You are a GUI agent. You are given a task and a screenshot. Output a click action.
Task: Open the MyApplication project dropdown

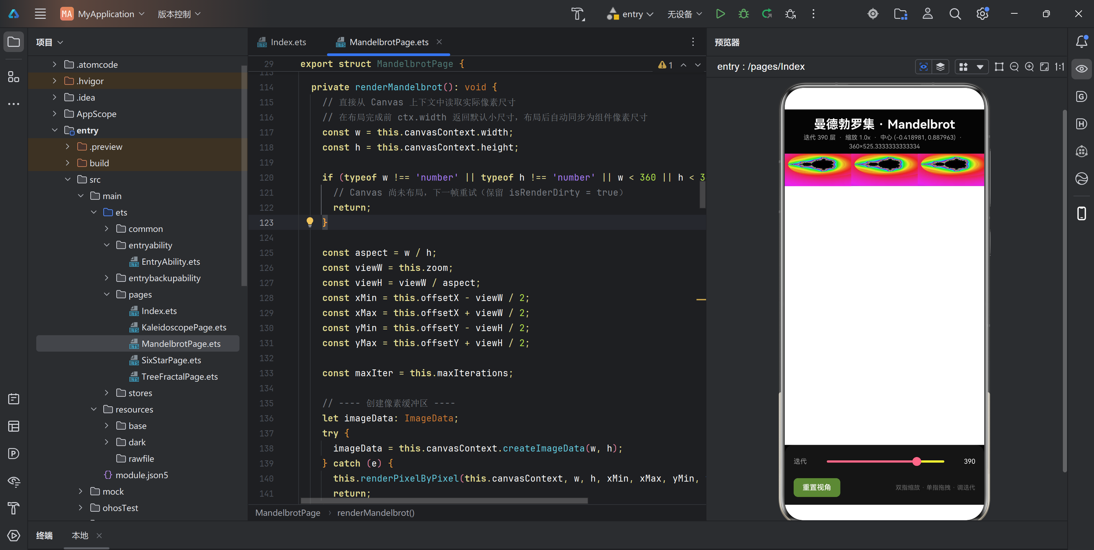click(103, 14)
